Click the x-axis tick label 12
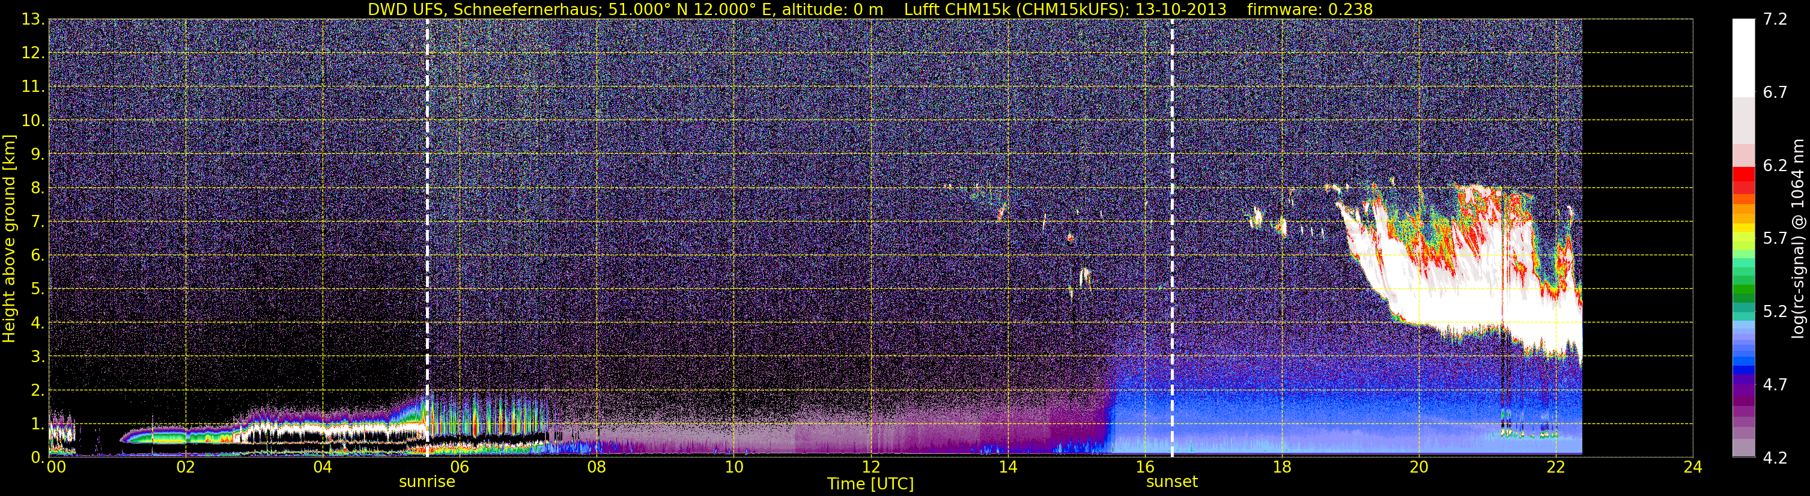This screenshot has height=496, width=1810. click(870, 468)
